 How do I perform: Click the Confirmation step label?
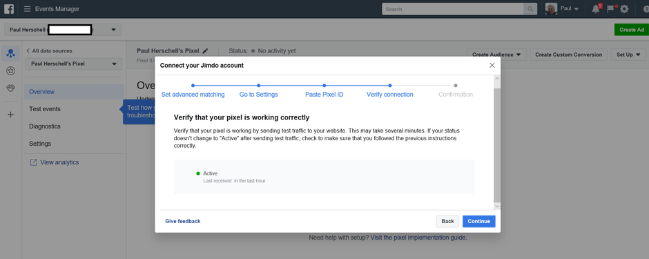coord(456,95)
